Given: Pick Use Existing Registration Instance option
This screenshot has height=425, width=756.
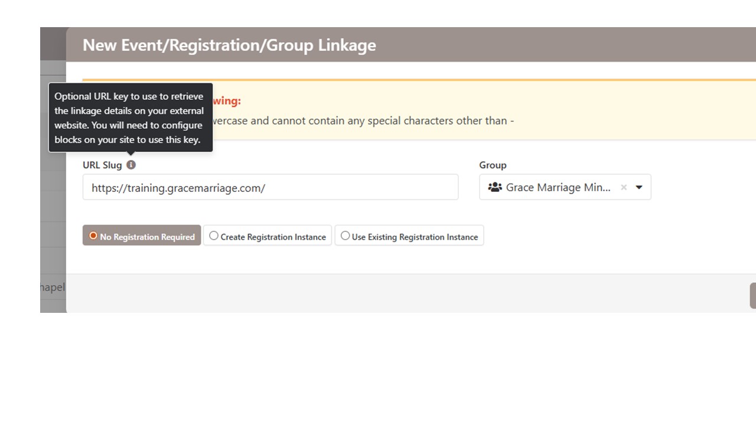Looking at the screenshot, I should click(x=409, y=236).
